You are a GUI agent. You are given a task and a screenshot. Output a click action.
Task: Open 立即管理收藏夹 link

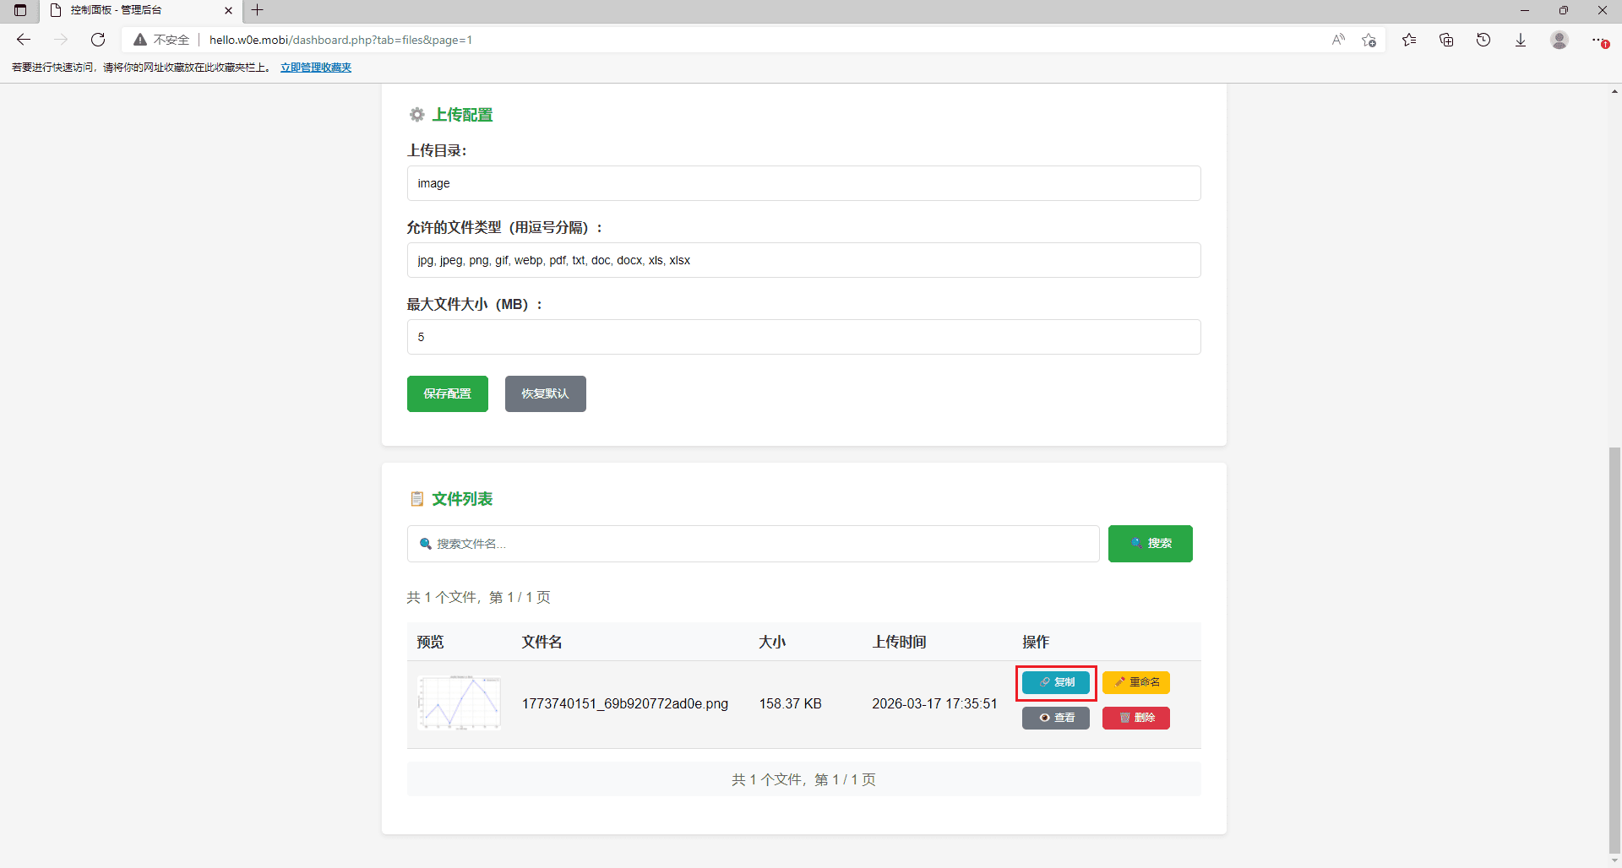pyautogui.click(x=315, y=67)
